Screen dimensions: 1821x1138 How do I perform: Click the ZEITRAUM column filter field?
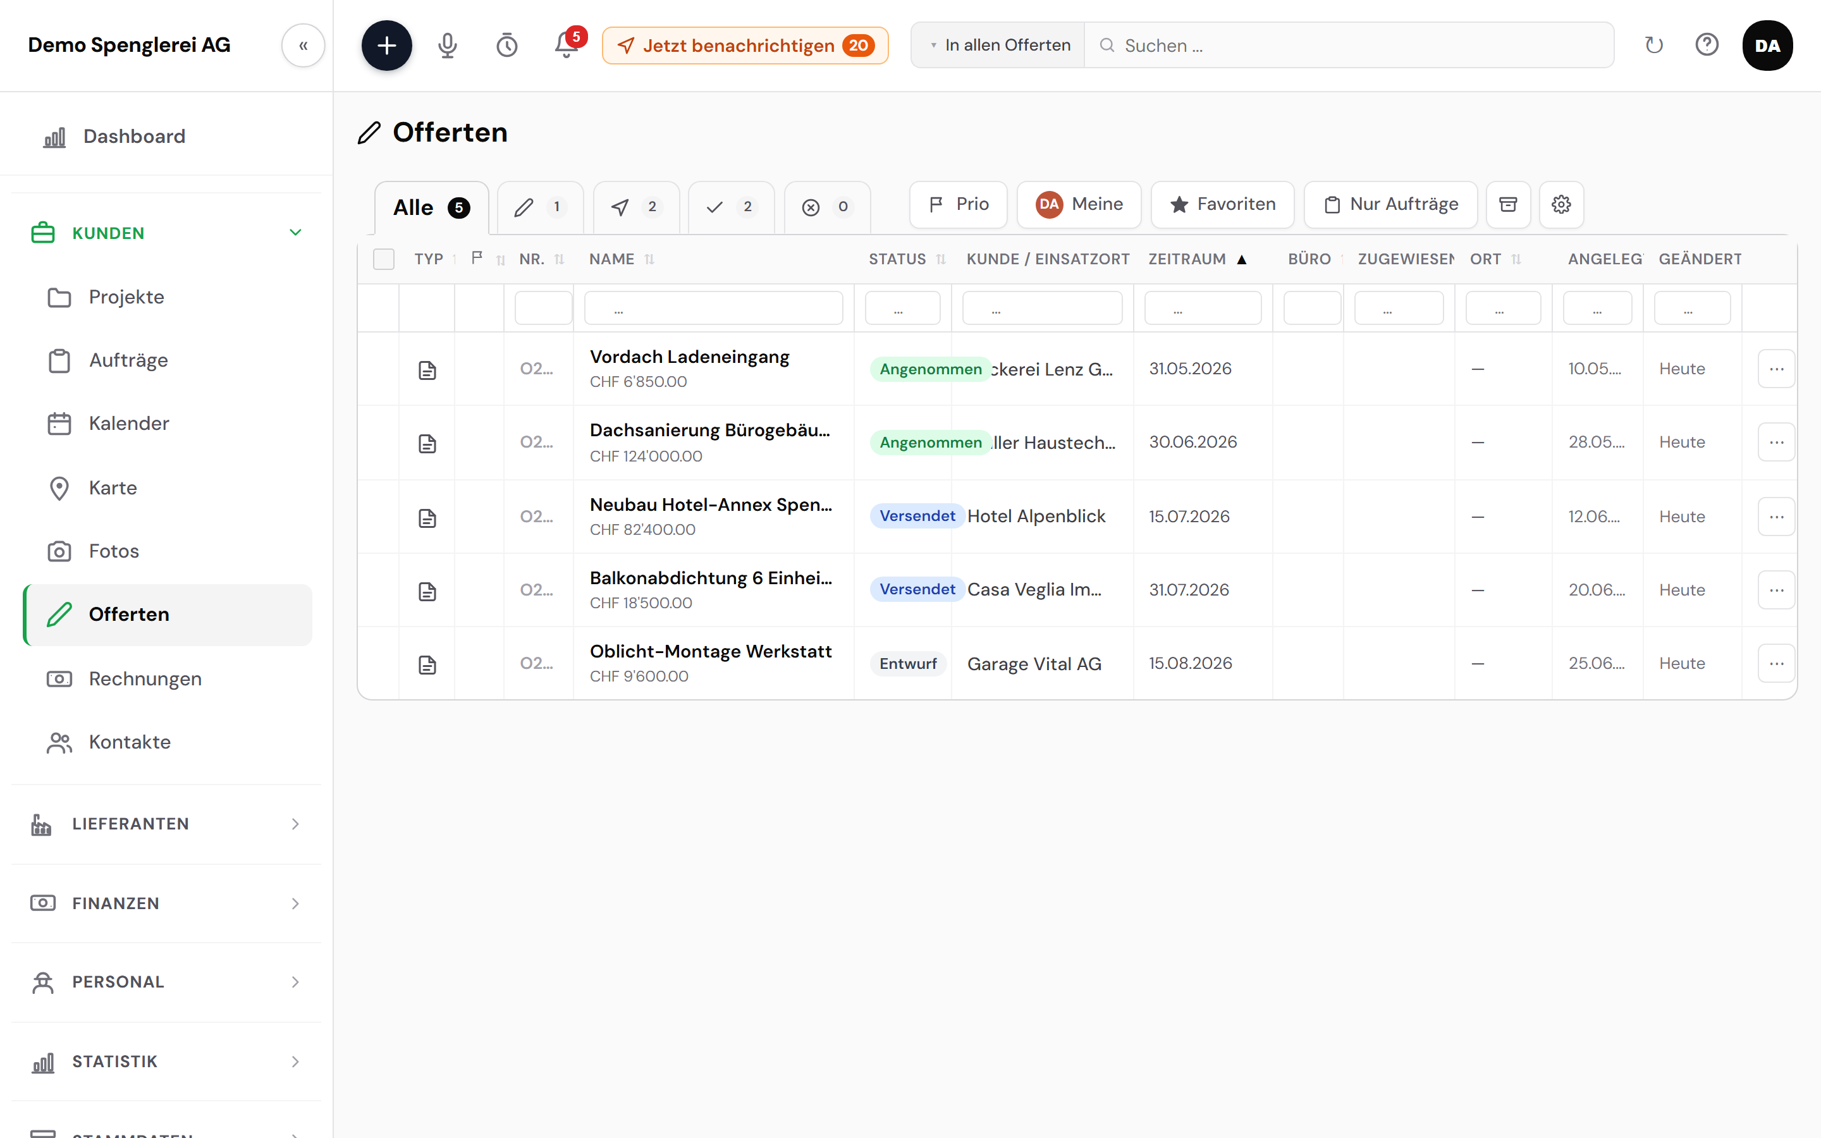tap(1203, 308)
